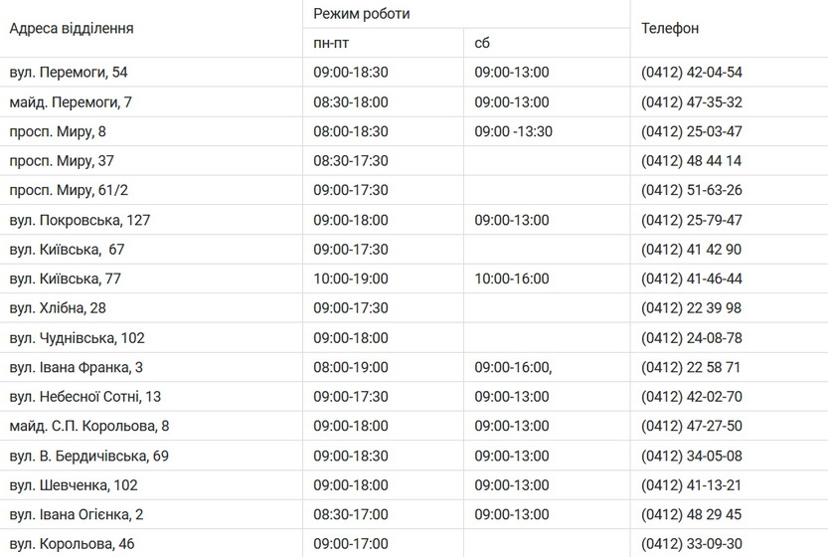Click the "Адреса відділення" column header
This screenshot has width=828, height=557.
point(72,28)
